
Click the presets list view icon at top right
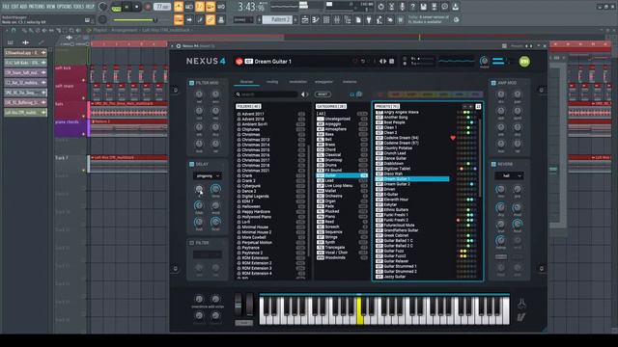point(478,107)
